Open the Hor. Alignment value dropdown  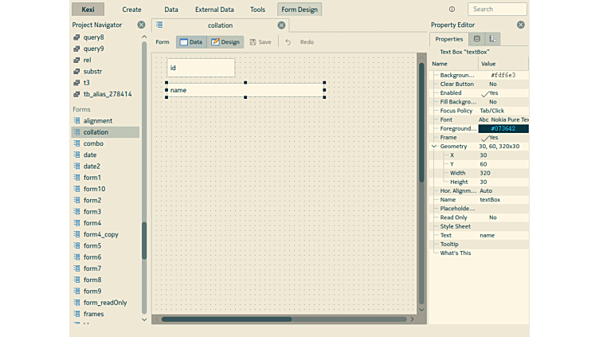pos(502,191)
